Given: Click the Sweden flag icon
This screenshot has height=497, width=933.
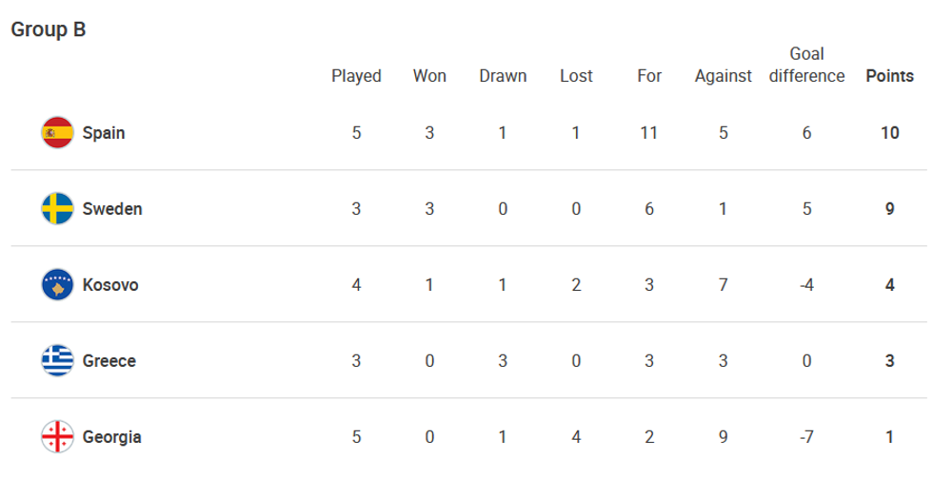Looking at the screenshot, I should (57, 209).
